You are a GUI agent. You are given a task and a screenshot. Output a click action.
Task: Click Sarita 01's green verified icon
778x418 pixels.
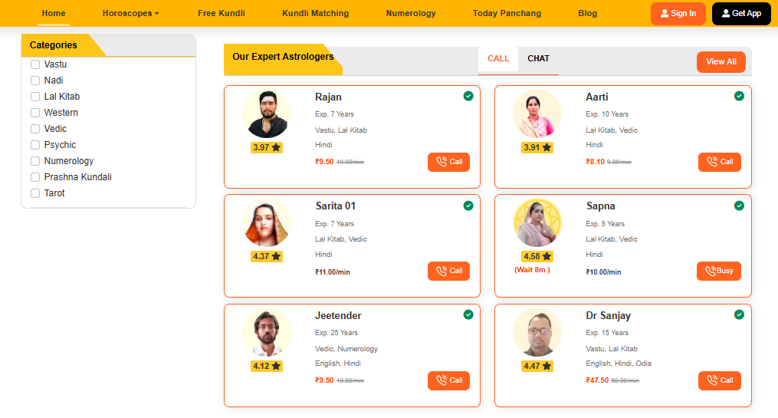[468, 206]
